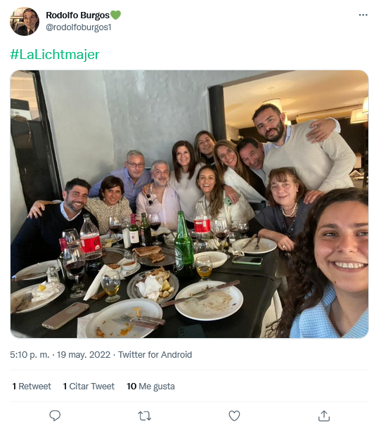Screen dimensions: 376x428
Task: Click Twitter for Android source label
Action: (155, 355)
